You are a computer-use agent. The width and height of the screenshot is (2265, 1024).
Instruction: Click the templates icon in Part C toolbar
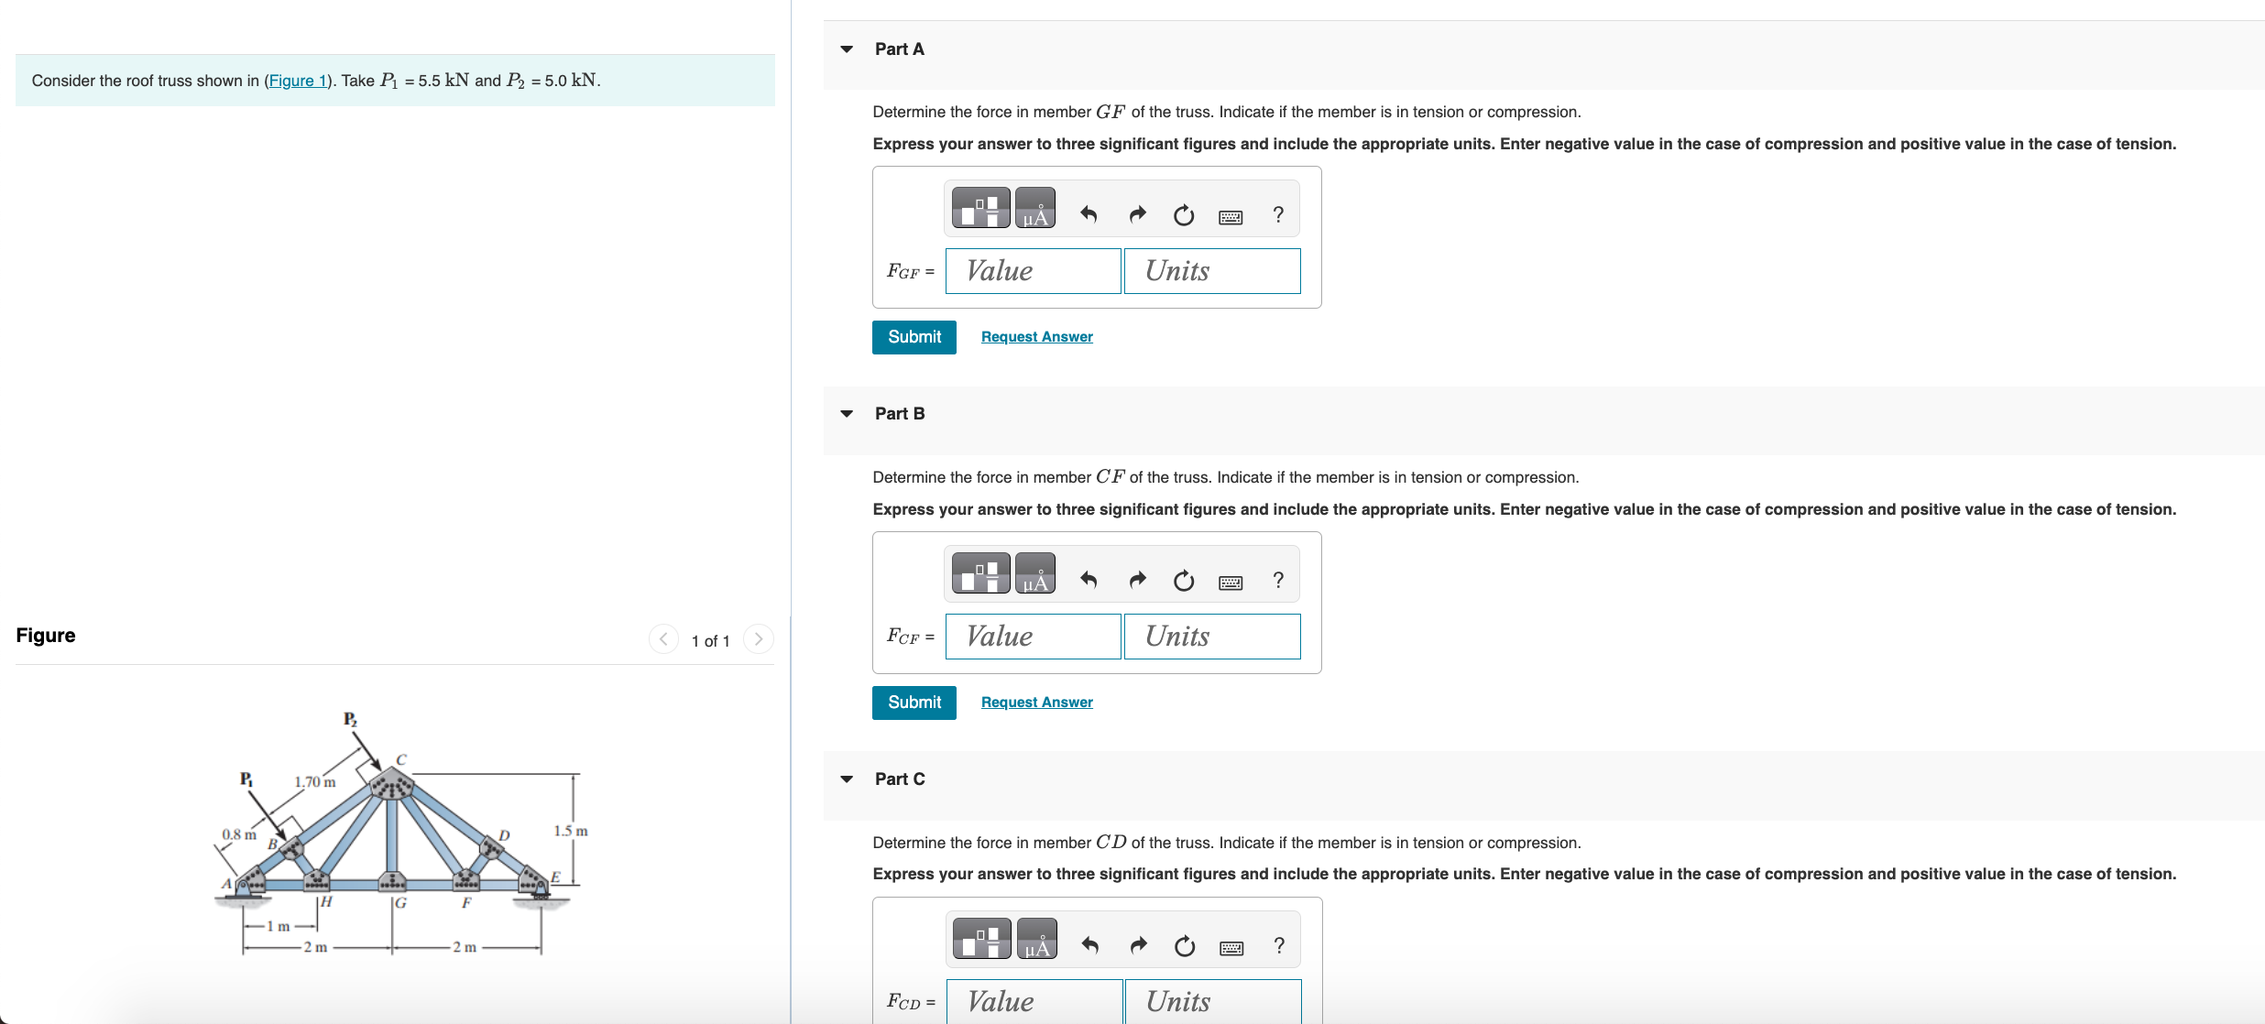(981, 939)
